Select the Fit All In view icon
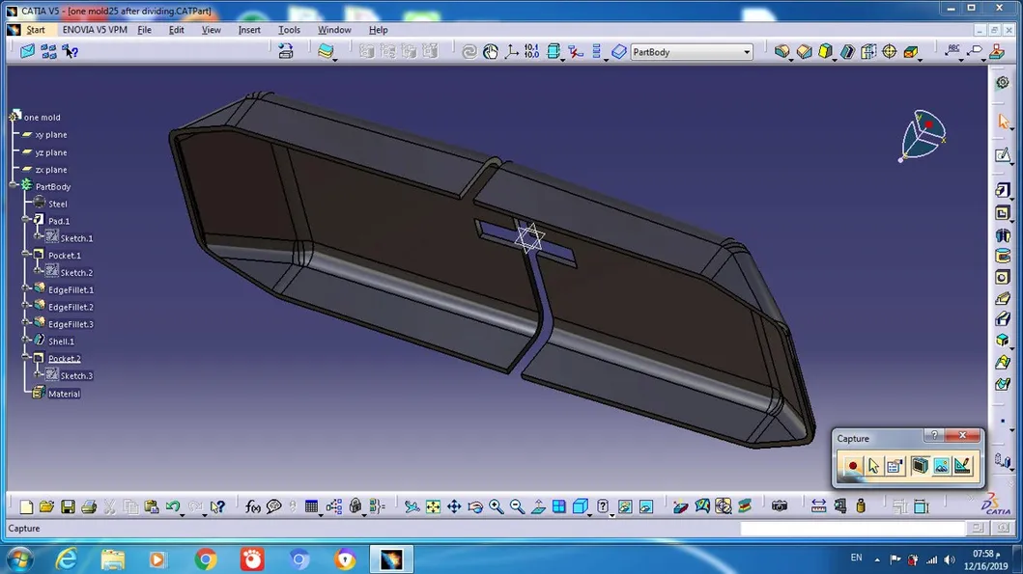Viewport: 1023px width, 574px height. tap(433, 506)
